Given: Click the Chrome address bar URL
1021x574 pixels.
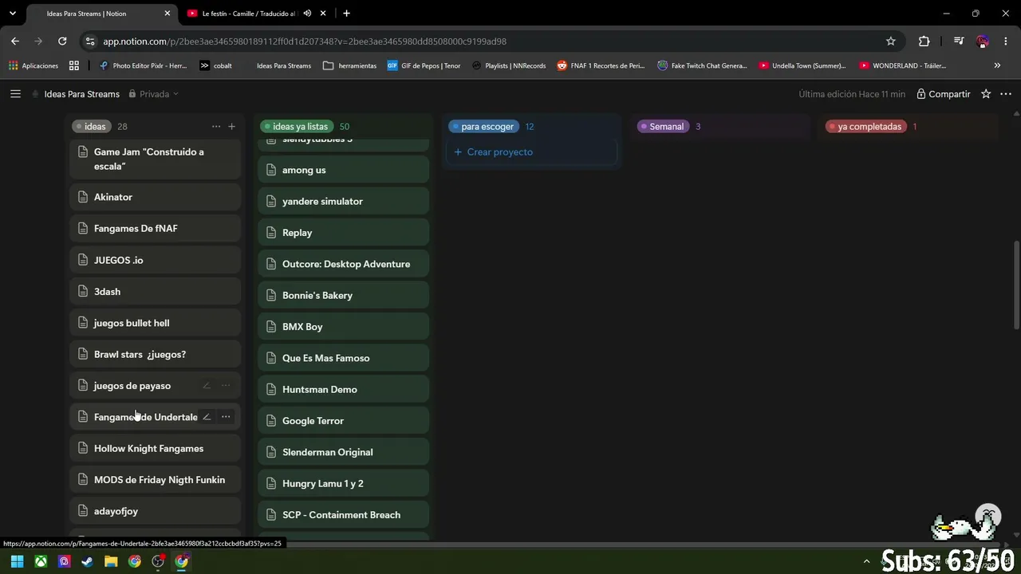Looking at the screenshot, I should point(305,41).
